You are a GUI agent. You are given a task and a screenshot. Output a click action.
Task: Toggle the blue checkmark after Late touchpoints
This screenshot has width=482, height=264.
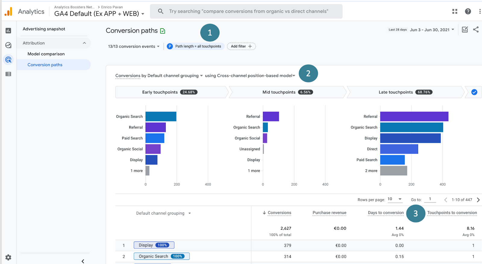click(x=474, y=92)
